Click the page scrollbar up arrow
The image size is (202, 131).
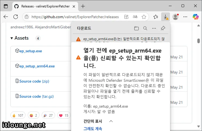(198, 26)
